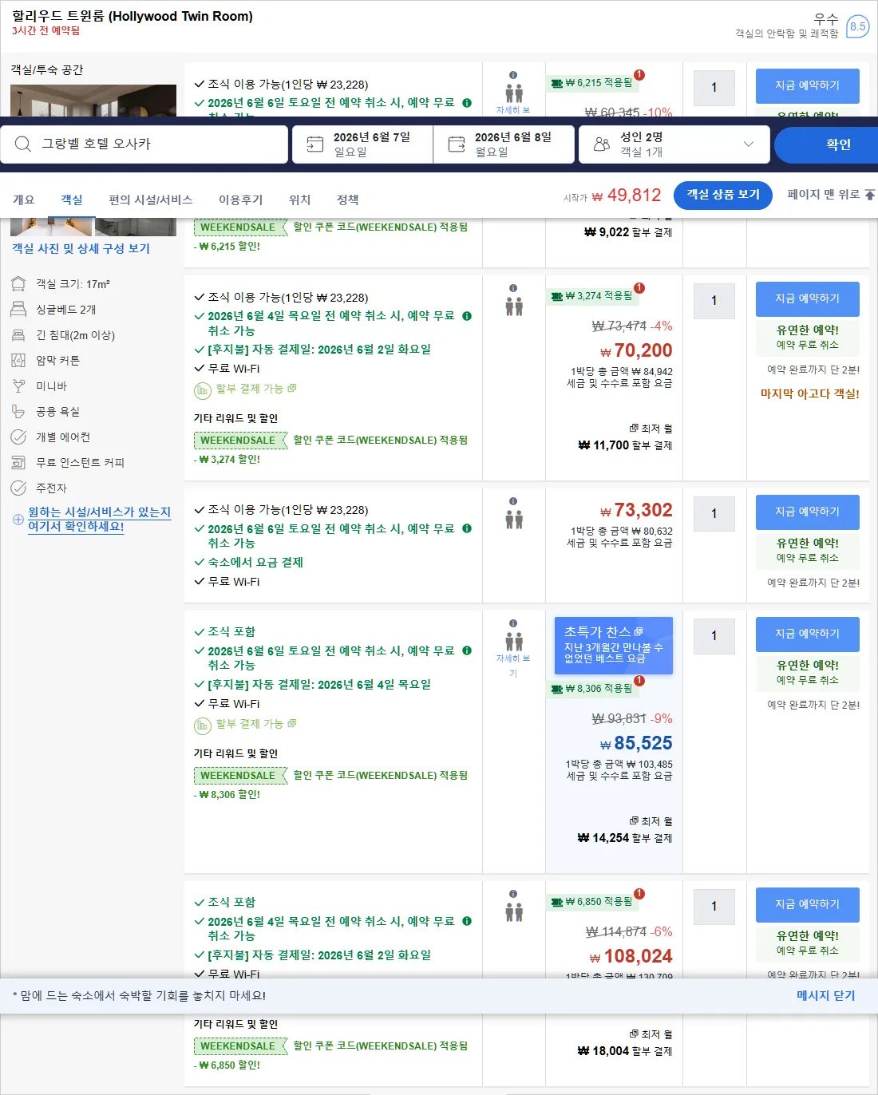The width and height of the screenshot is (878, 1095).
Task: Click the green info icon in the ₩70,200 offer
Action: (467, 316)
